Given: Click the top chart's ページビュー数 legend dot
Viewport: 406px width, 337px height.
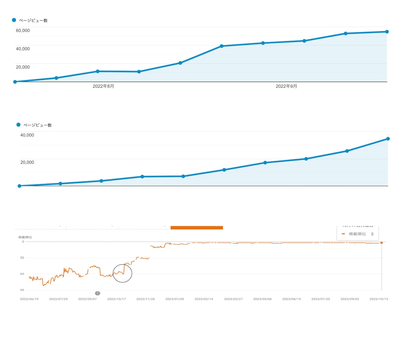Looking at the screenshot, I should (x=14, y=20).
